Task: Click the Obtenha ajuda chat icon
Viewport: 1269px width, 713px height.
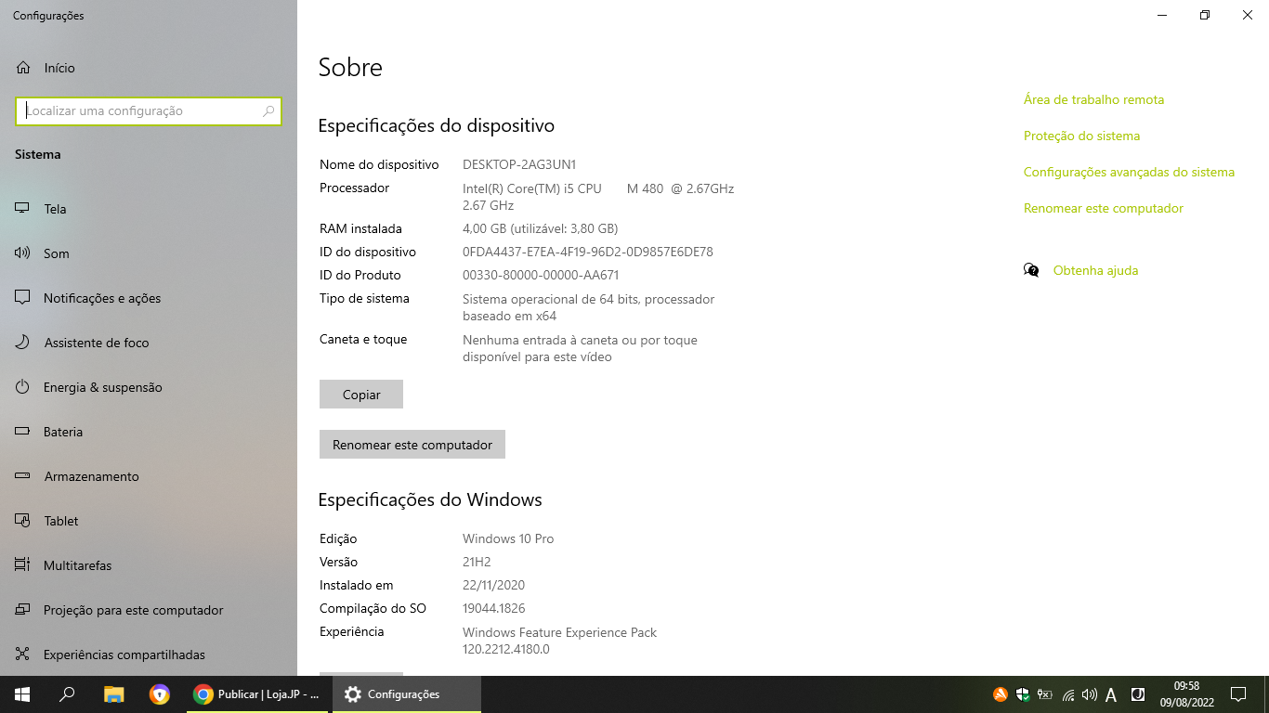Action: click(1031, 270)
